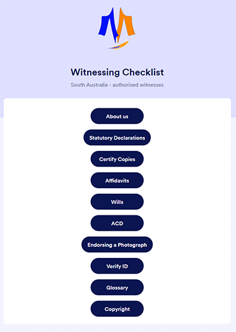Viewport: 236px width, 332px height.
Task: Click the South Australia authorised witnesses subtitle
Action: click(117, 85)
